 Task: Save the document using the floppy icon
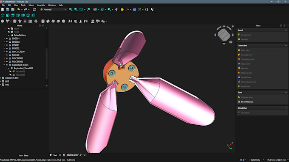pyautogui.click(x=13, y=10)
